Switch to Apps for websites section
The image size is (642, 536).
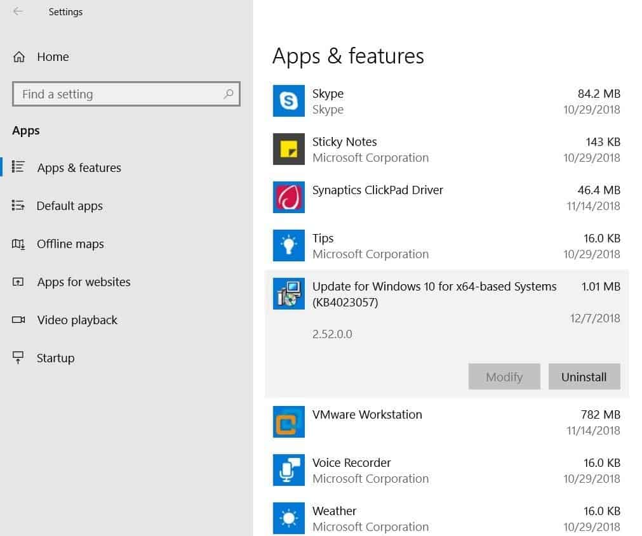84,282
